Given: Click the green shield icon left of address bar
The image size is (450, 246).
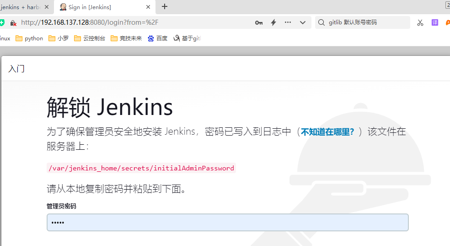Looking at the screenshot, I should coord(2,22).
